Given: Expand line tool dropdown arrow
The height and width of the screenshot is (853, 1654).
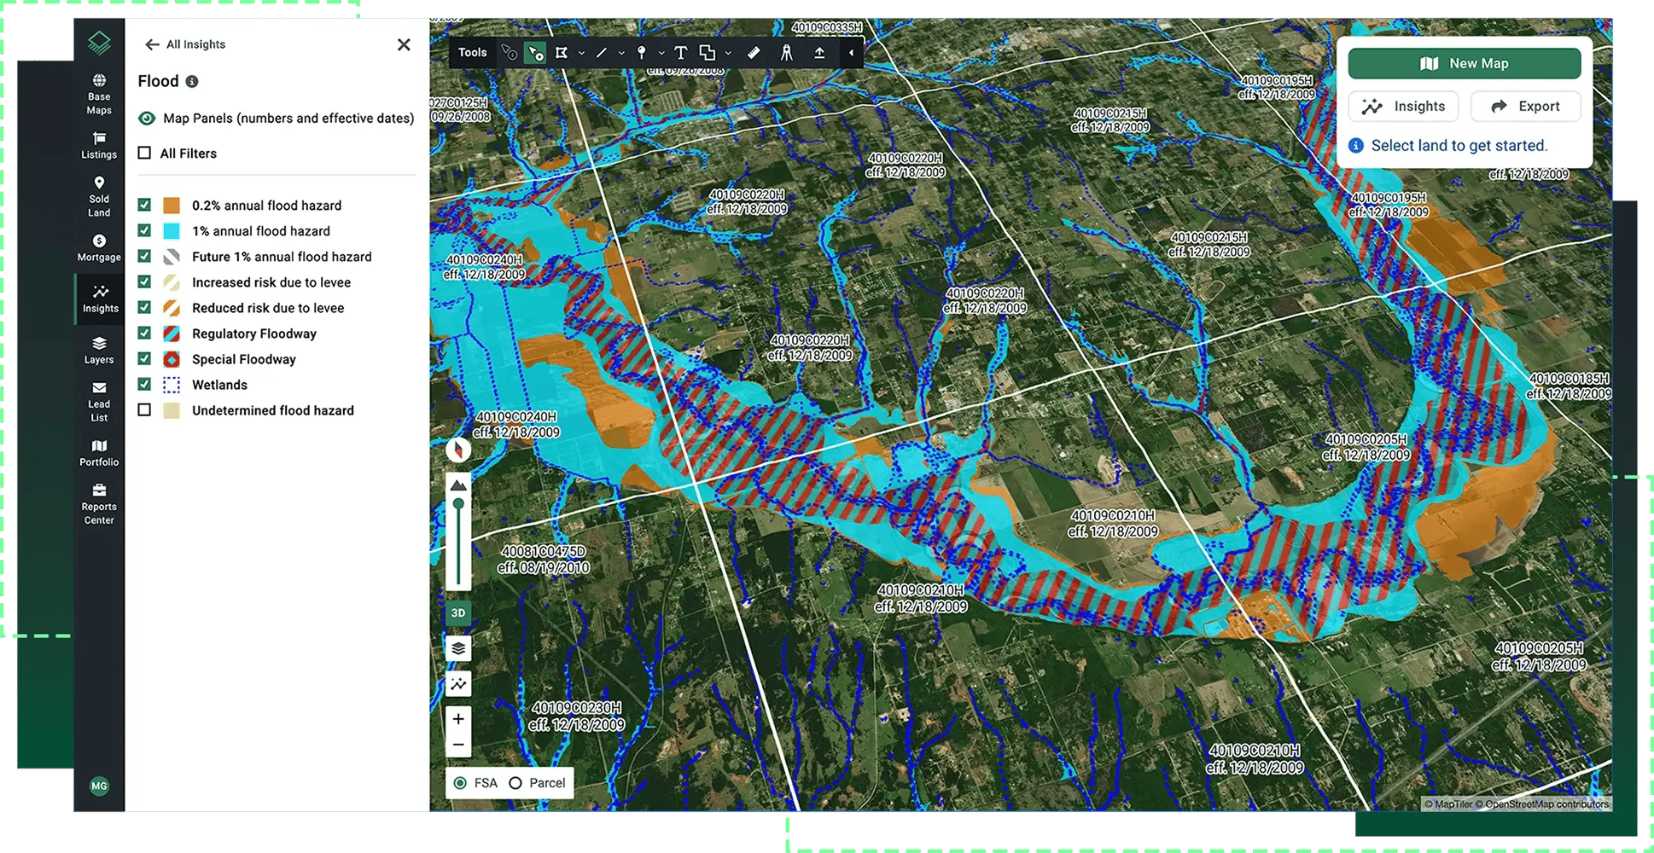Looking at the screenshot, I should (621, 53).
